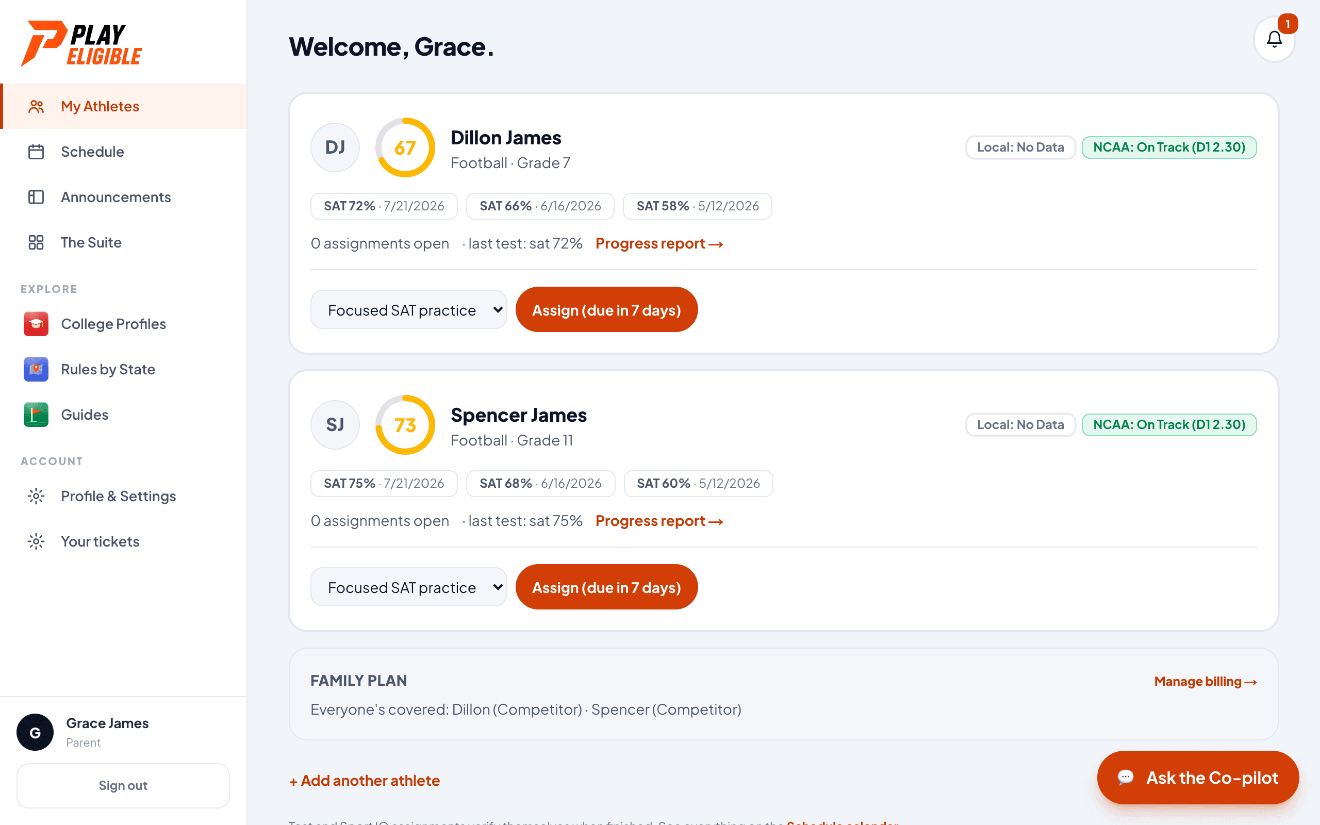1320x825 pixels.
Task: Click the G avatar for Grace James
Action: 35,732
